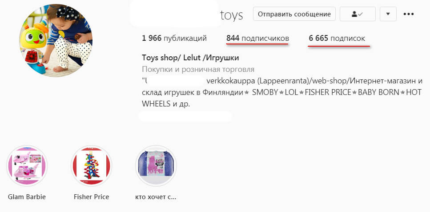Screen dimensions: 430x212
Task: Click the Fisher Price highlight label
Action: (x=91, y=196)
